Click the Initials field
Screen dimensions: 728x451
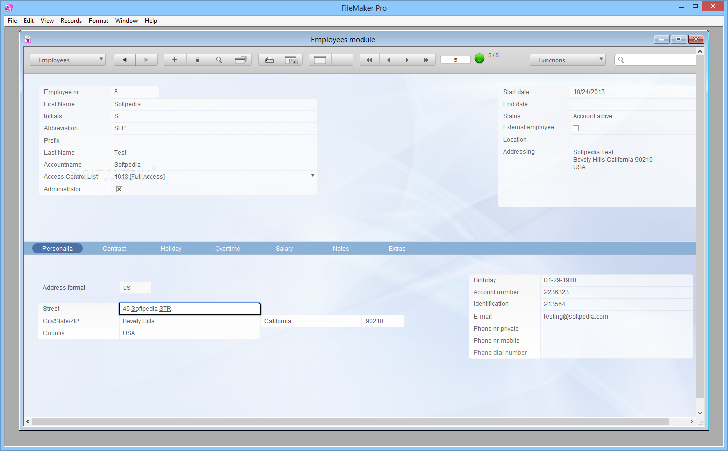214,116
